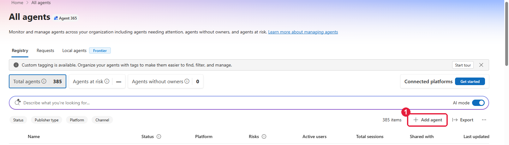Open Learn more about managing agents link
Viewport: 509px width, 145px height.
303,32
